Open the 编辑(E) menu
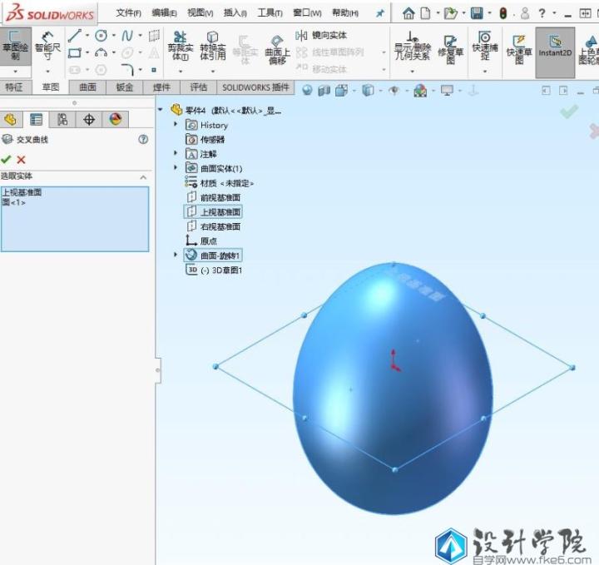The height and width of the screenshot is (565, 599). pos(164,13)
